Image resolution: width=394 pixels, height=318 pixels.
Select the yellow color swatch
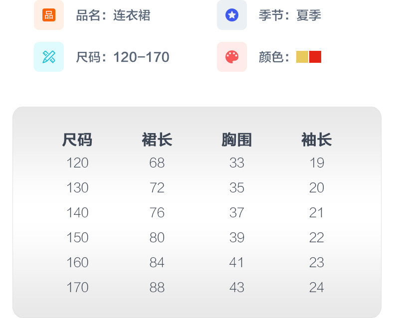tap(302, 57)
